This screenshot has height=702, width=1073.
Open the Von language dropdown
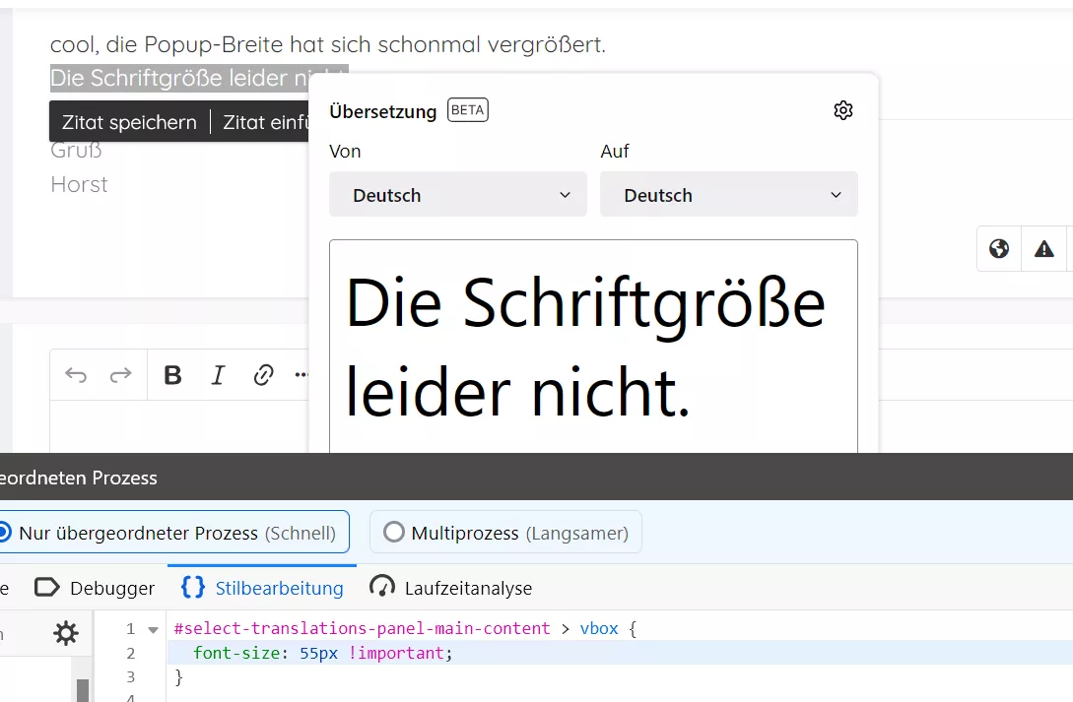458,195
